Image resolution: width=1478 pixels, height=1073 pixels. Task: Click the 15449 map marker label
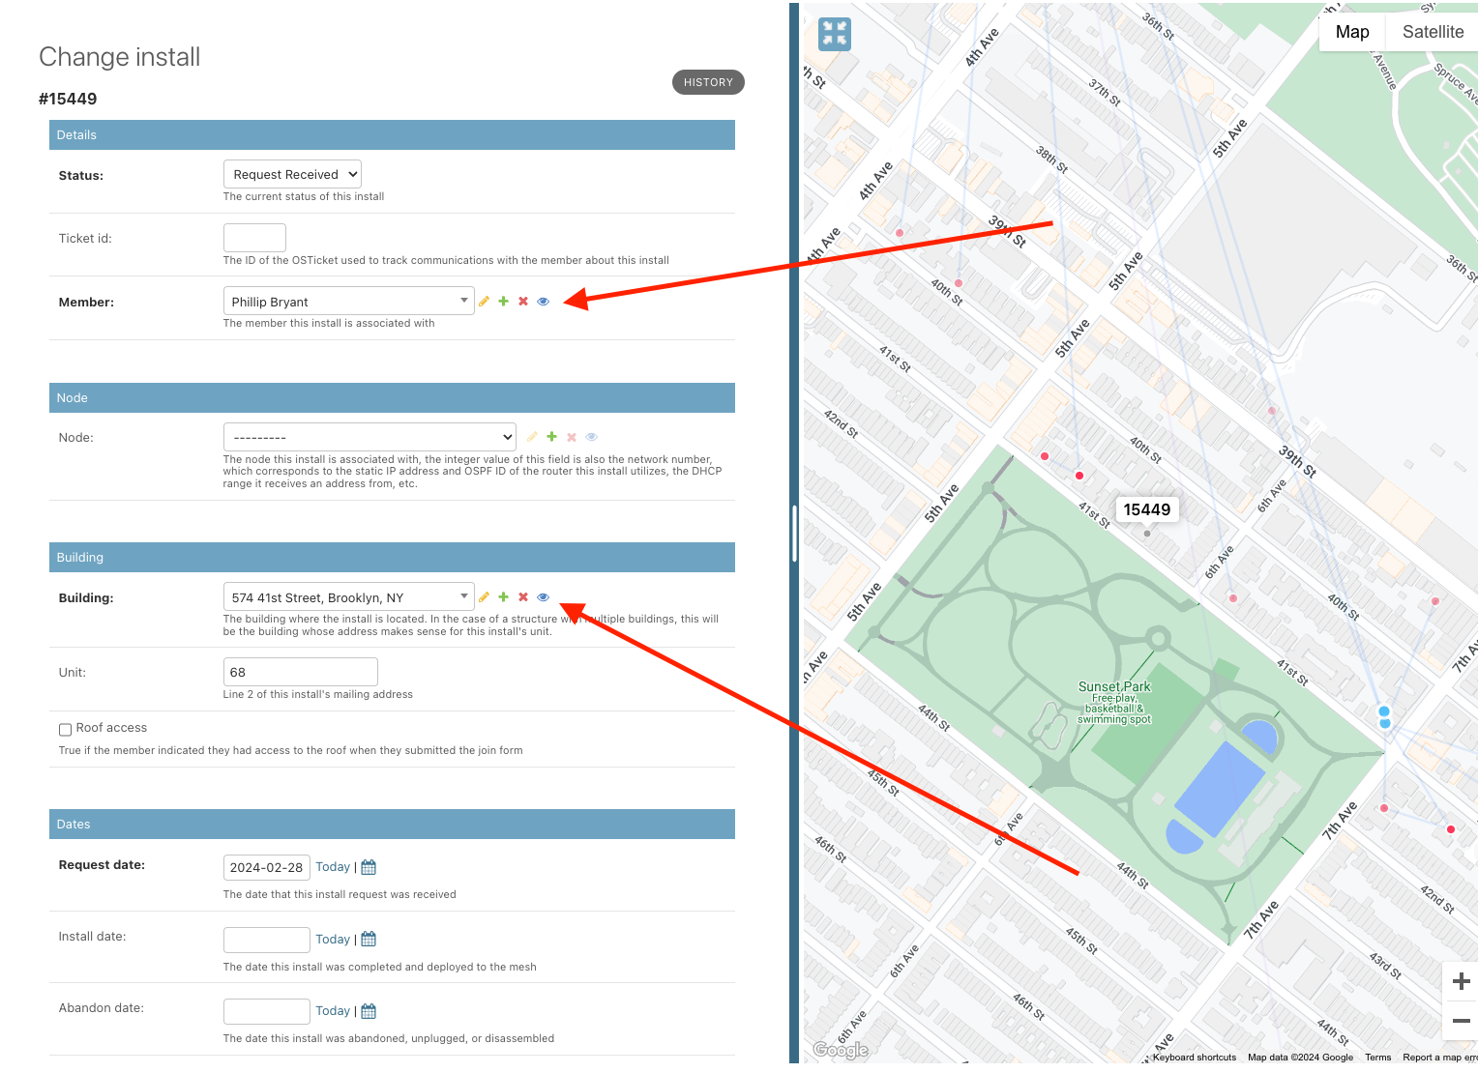pos(1147,509)
